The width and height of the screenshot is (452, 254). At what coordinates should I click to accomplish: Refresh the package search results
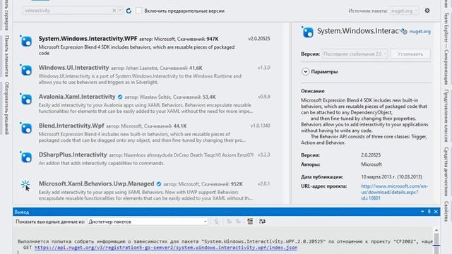(x=129, y=11)
